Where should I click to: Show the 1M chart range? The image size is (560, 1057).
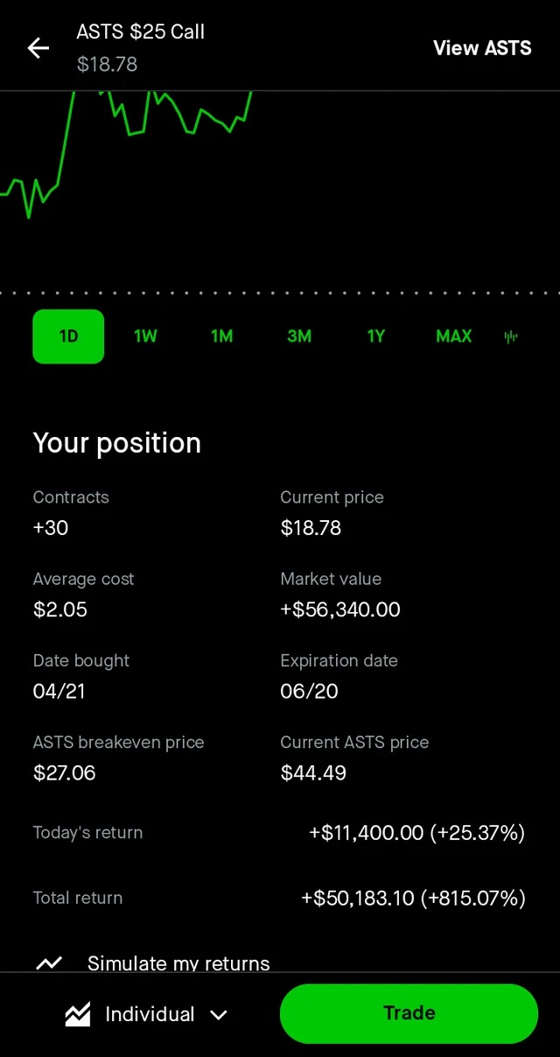(x=222, y=336)
